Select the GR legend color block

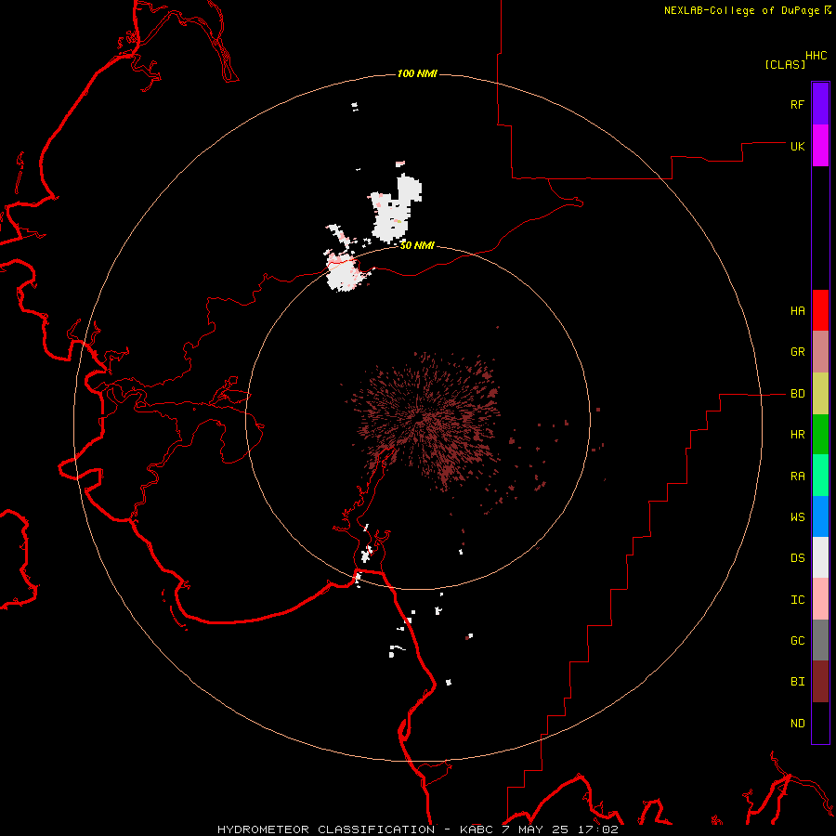[820, 352]
